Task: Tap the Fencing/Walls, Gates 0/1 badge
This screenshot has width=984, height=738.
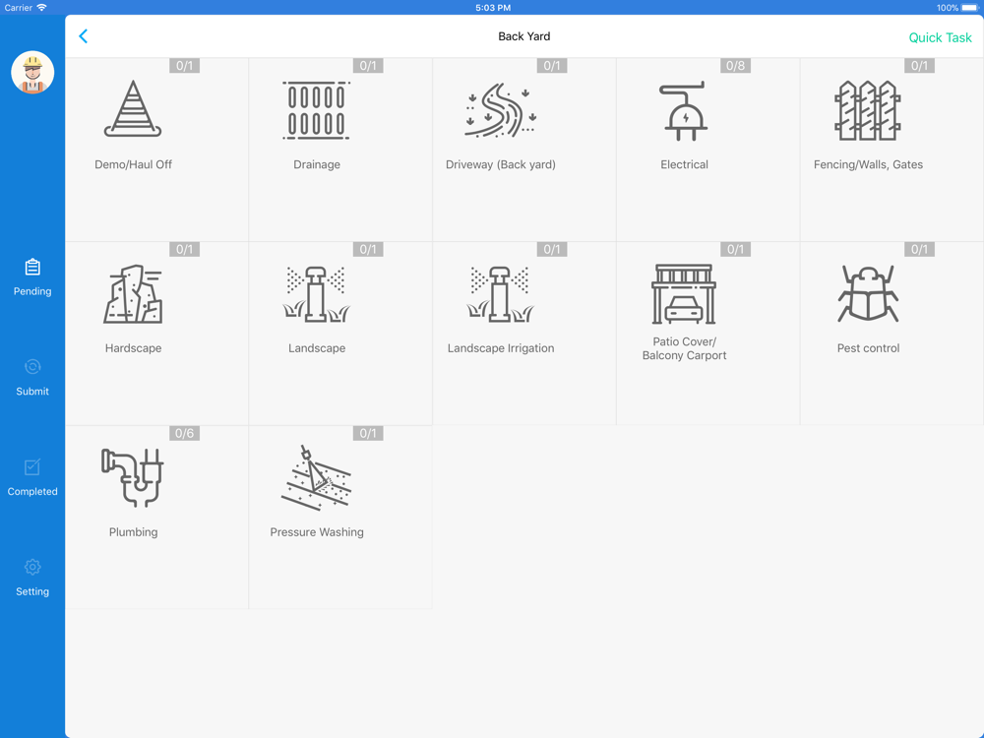Action: click(x=919, y=65)
